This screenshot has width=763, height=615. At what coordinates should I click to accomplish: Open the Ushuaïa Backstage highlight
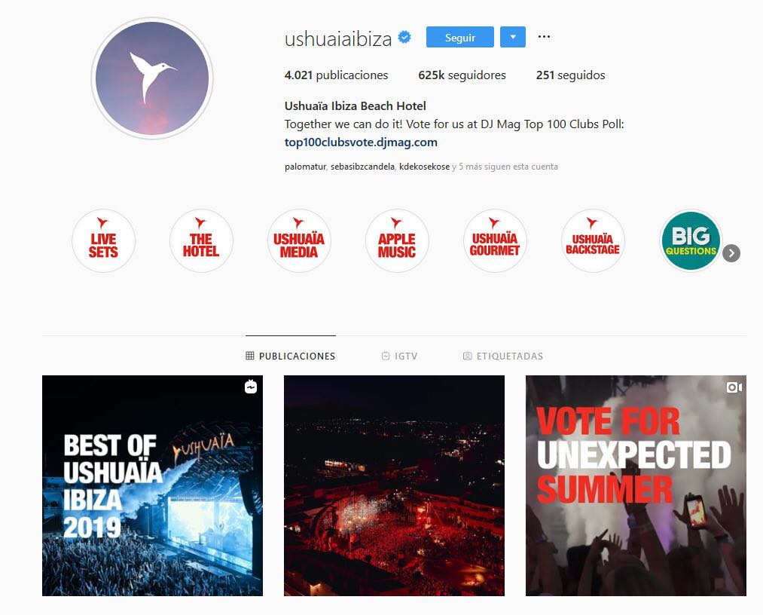(x=593, y=240)
